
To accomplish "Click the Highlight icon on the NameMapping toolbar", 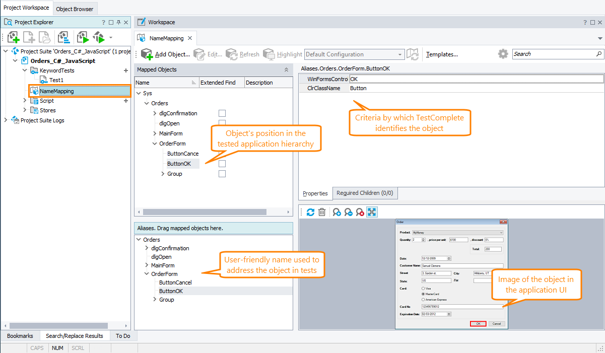I will (x=268, y=54).
